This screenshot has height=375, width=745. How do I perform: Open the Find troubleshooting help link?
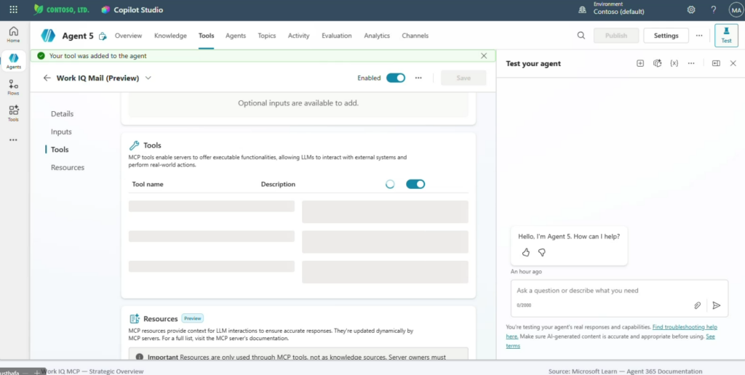click(685, 327)
